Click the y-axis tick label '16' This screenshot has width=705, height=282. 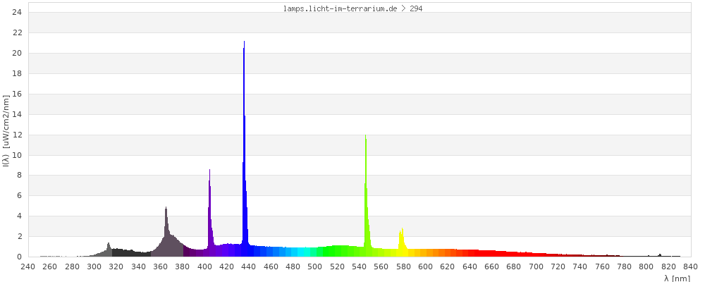pos(17,94)
